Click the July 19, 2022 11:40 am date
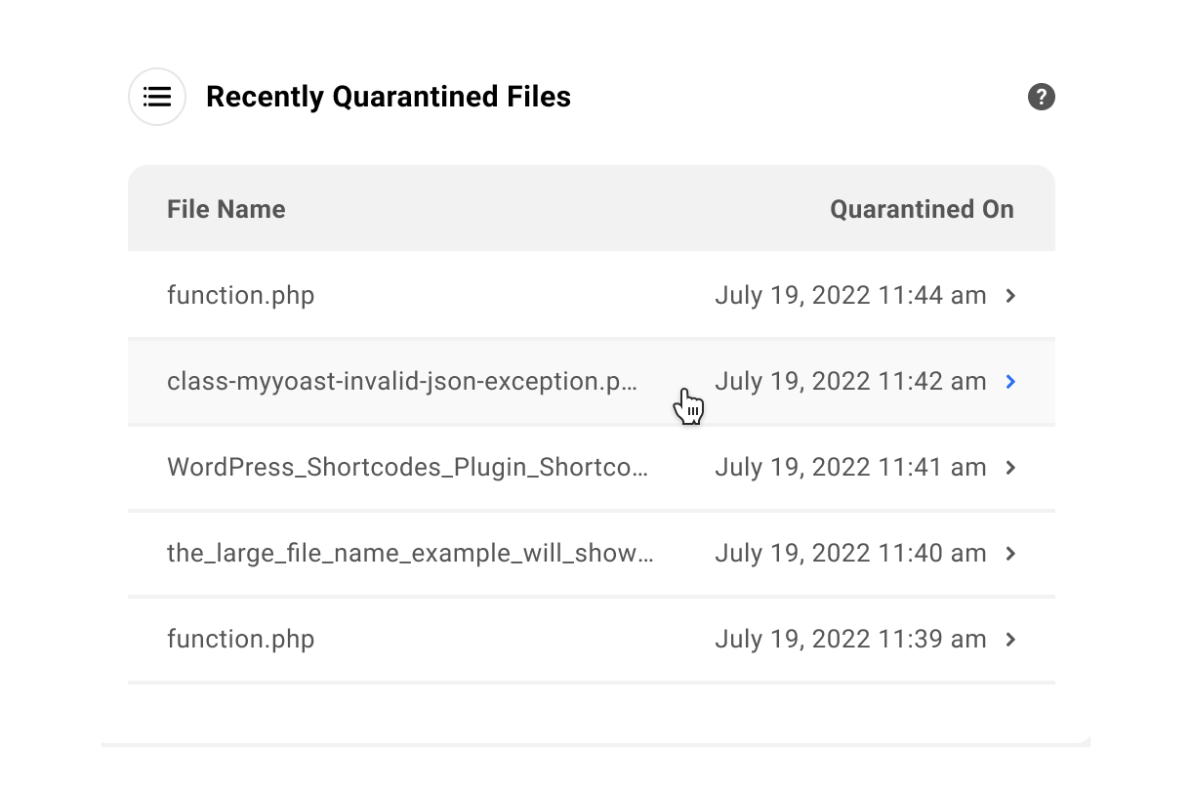This screenshot has width=1191, height=793. coord(849,553)
